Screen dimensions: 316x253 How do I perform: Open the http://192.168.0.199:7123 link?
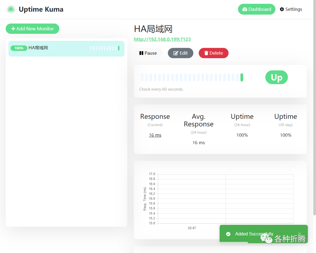(x=162, y=39)
